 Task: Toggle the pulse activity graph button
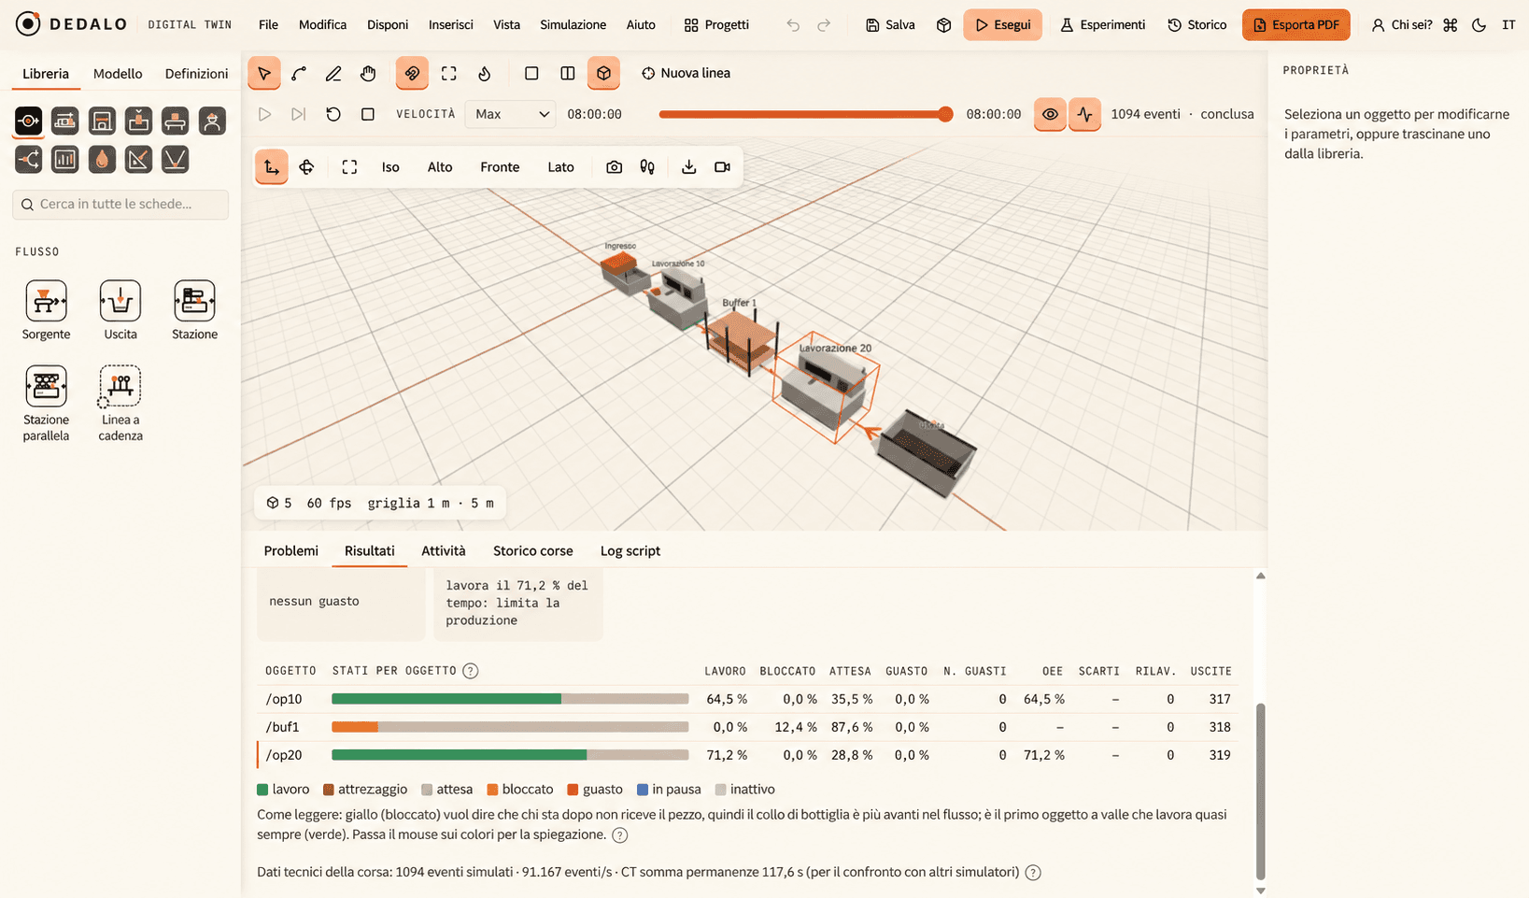point(1084,114)
